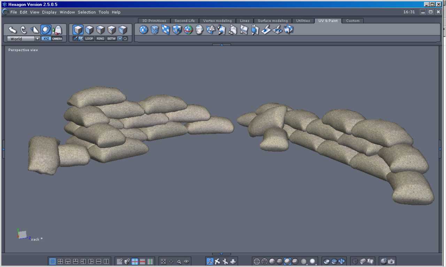Screen dimensions: 446x267
Task: Expand the right side panel handle
Action: 440,149
